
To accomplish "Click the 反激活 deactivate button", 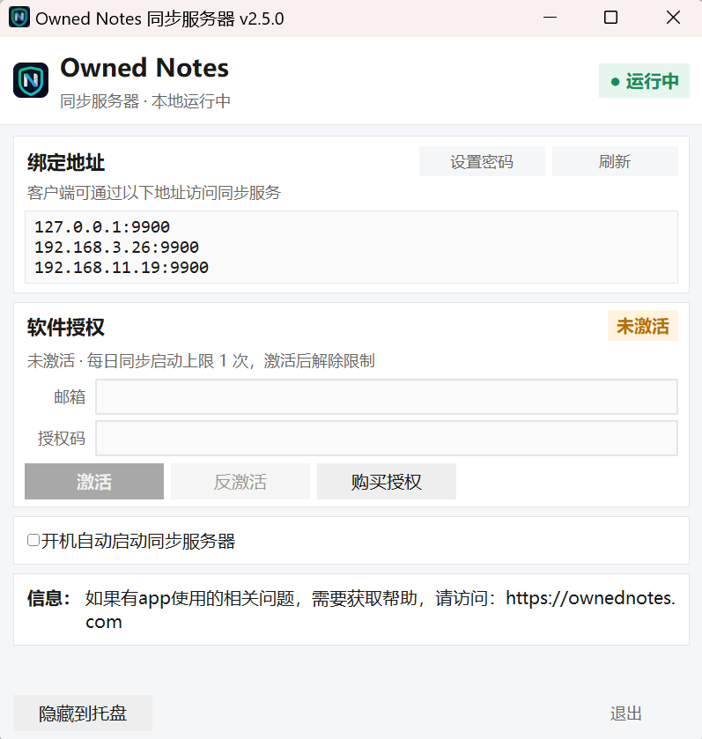I will pyautogui.click(x=240, y=481).
